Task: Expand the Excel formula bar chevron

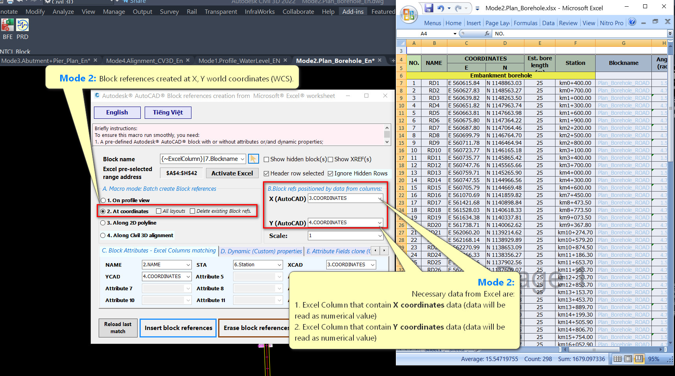Action: 670,33
